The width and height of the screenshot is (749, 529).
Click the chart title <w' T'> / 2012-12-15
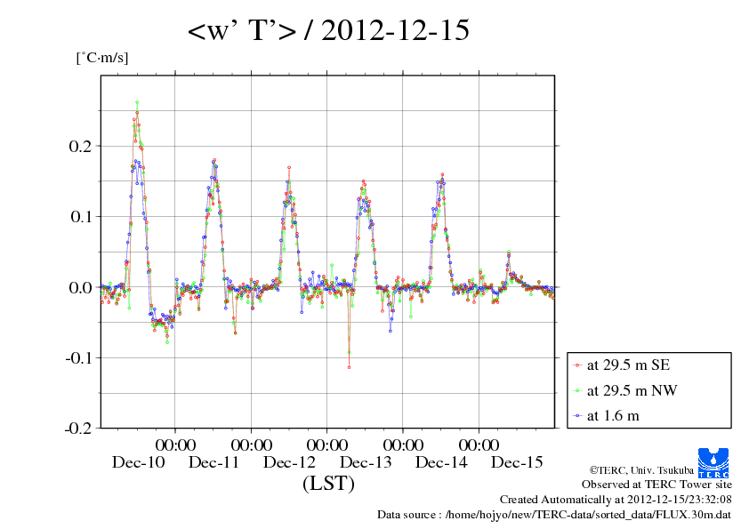(x=328, y=32)
